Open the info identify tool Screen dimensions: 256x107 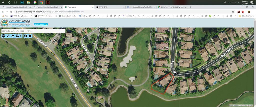pos(21,36)
